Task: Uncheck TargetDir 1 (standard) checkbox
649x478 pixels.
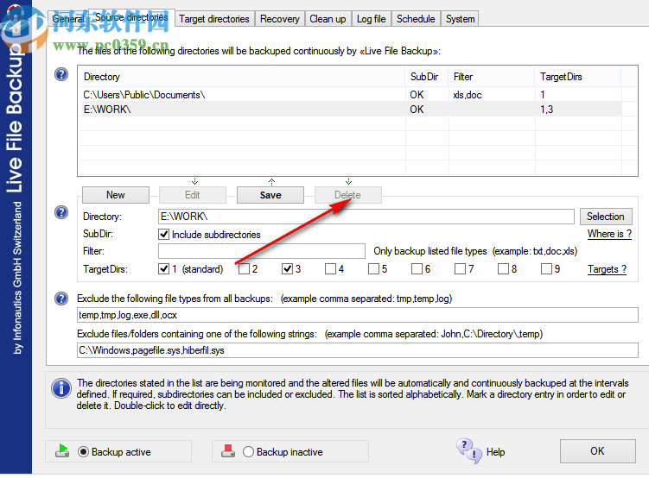Action: click(163, 269)
